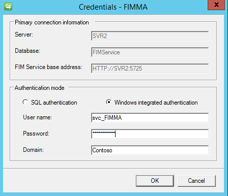The height and width of the screenshot is (196, 228).
Task: Dismiss dialog with Cancel button
Action: [196, 181]
